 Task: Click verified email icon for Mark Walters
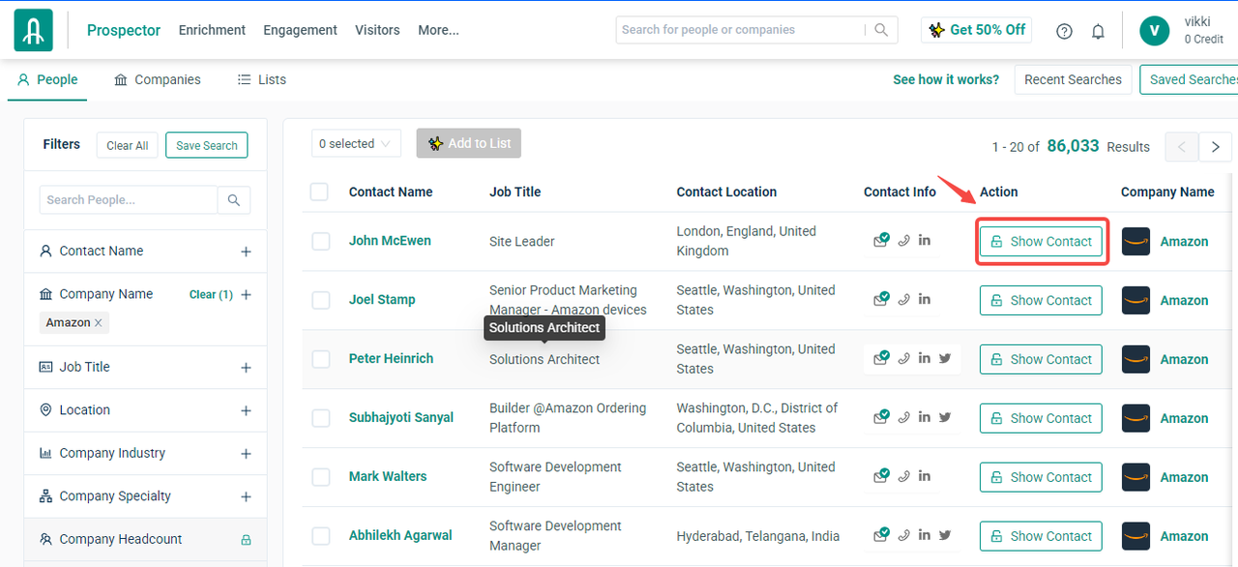881,476
